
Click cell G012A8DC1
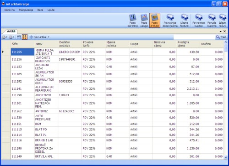pyautogui.click(x=70, y=111)
